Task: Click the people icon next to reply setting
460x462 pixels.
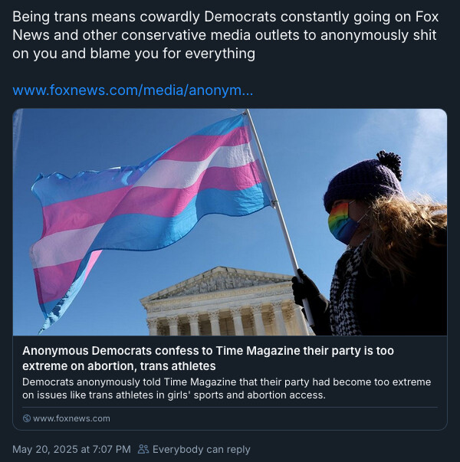Action: coord(143,449)
